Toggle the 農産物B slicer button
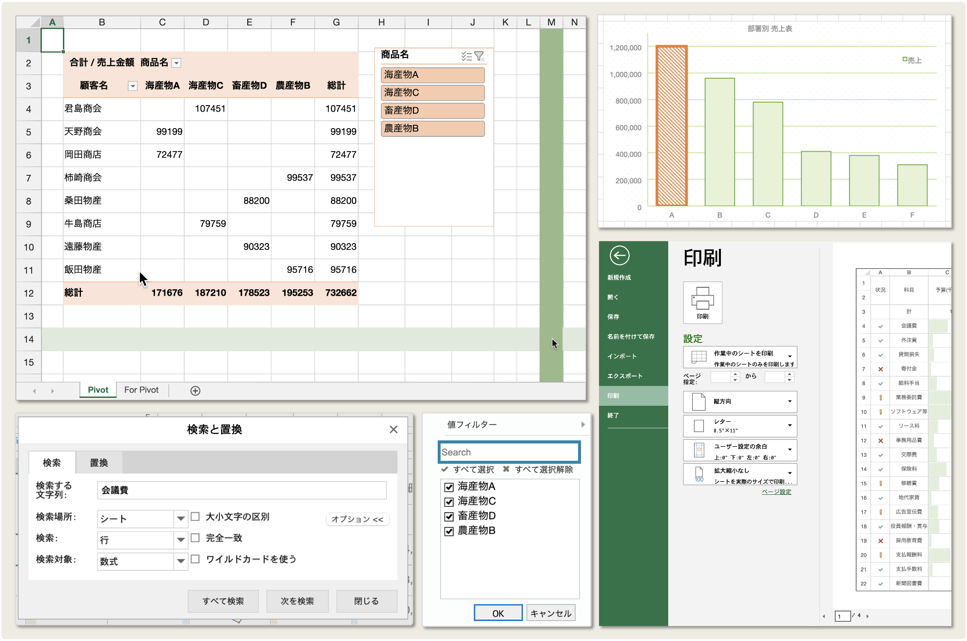Image resolution: width=967 pixels, height=641 pixels. [433, 129]
